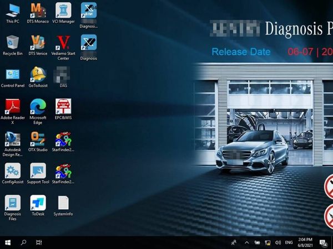Open the notification center with 14 badge
The height and width of the screenshot is (249, 333).
[x=323, y=243]
